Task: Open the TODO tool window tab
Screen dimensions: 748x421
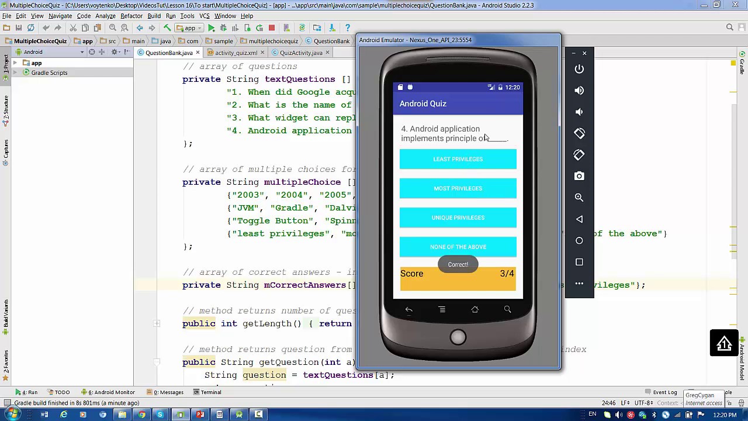Action: pos(59,392)
